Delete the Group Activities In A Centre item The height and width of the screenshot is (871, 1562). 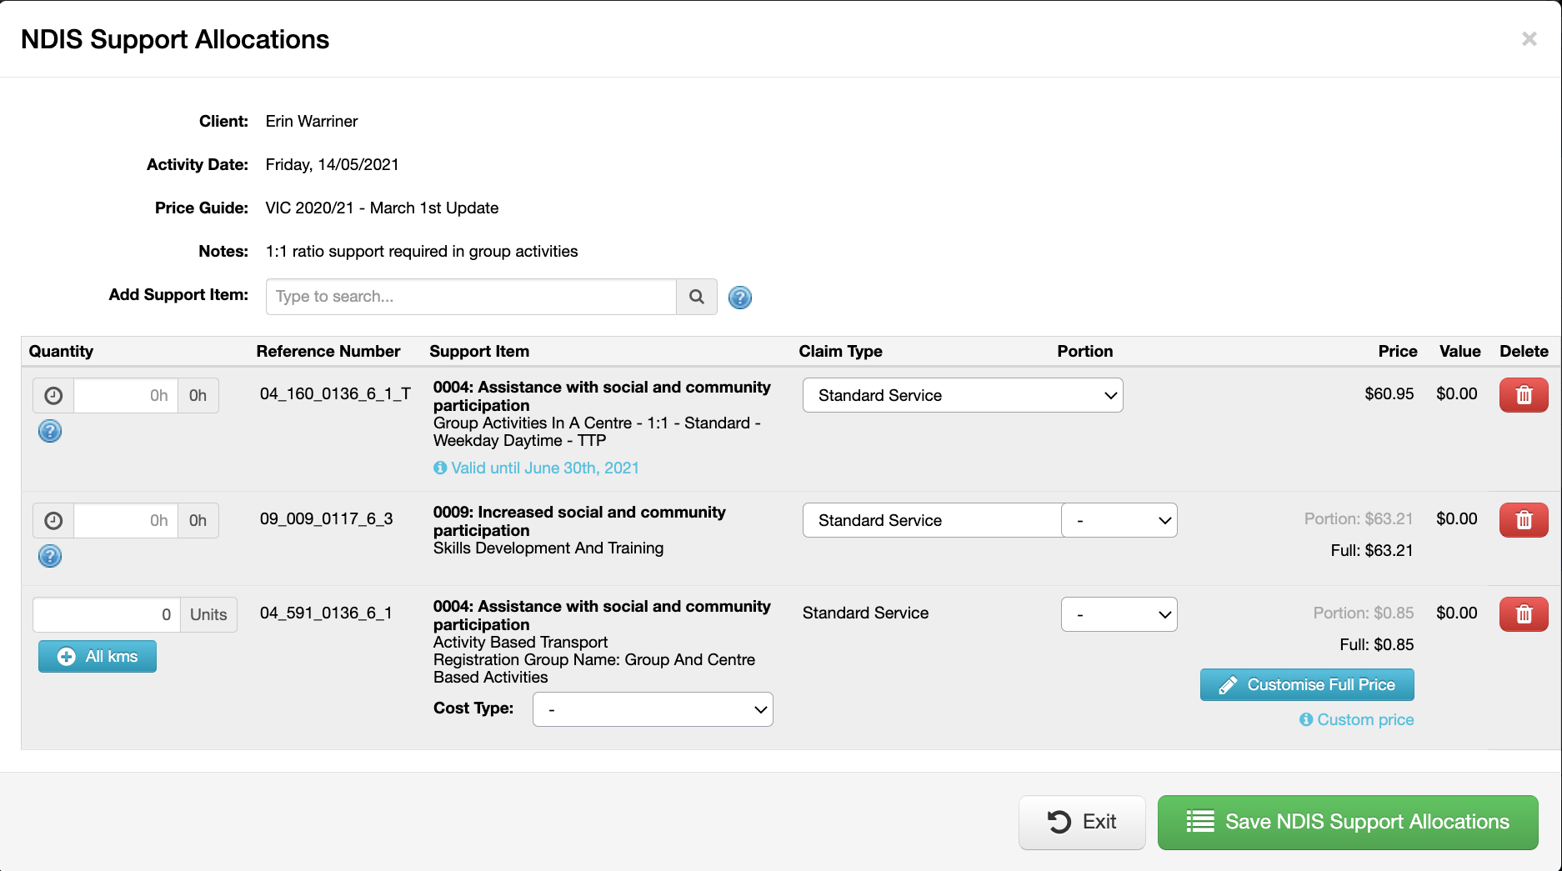1524,395
